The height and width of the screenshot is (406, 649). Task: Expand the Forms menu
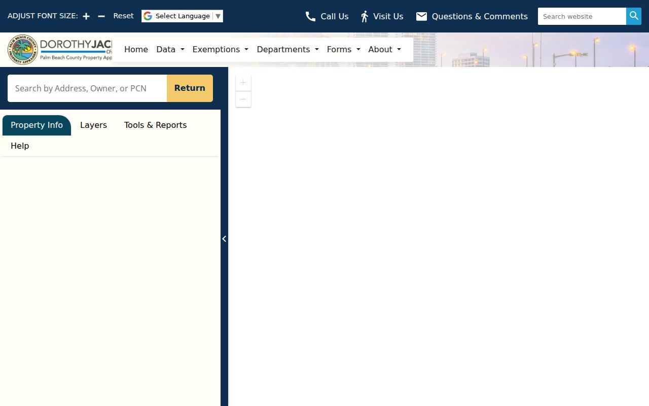click(x=344, y=49)
